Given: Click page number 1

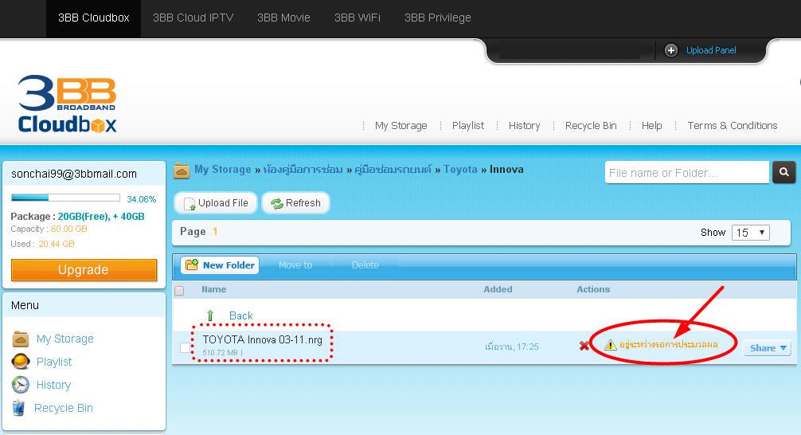Looking at the screenshot, I should pyautogui.click(x=215, y=232).
